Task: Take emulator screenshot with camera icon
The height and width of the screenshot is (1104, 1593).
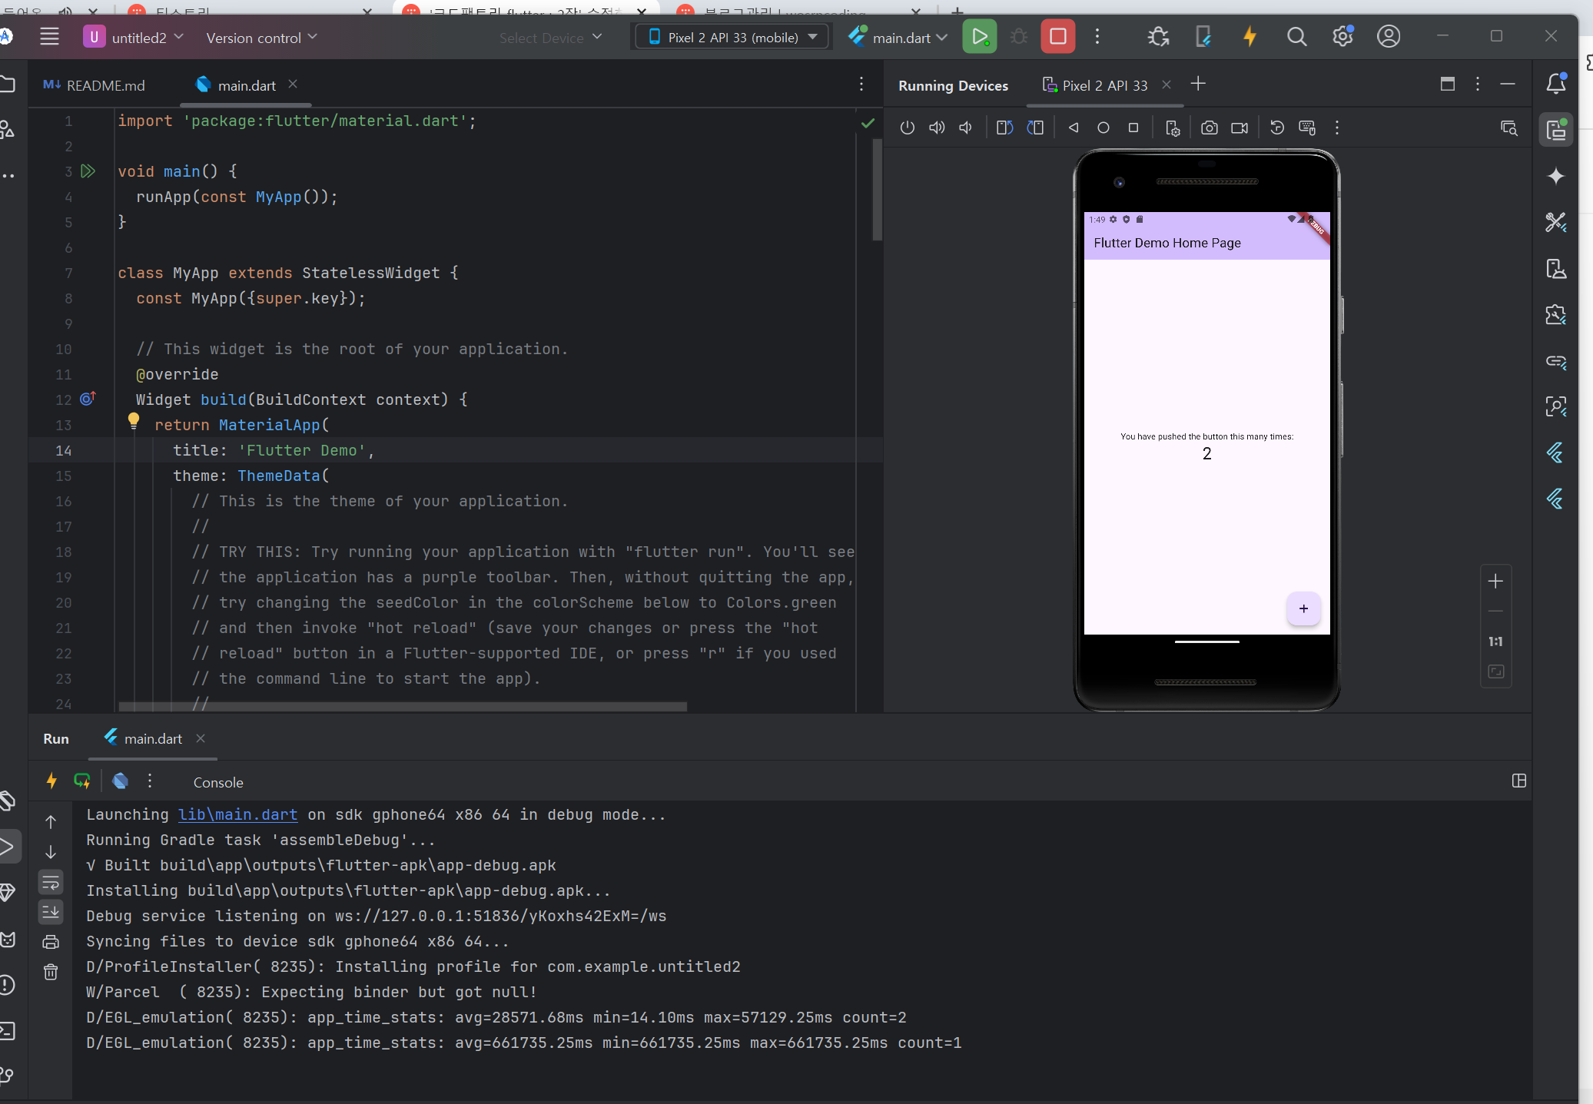Action: (1209, 128)
